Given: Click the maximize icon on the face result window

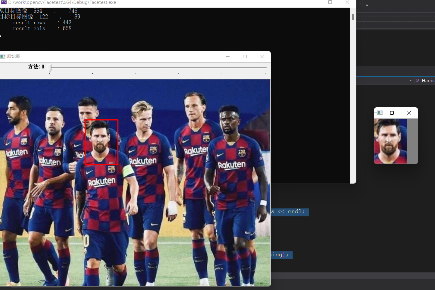Looking at the screenshot, I should click(x=392, y=113).
